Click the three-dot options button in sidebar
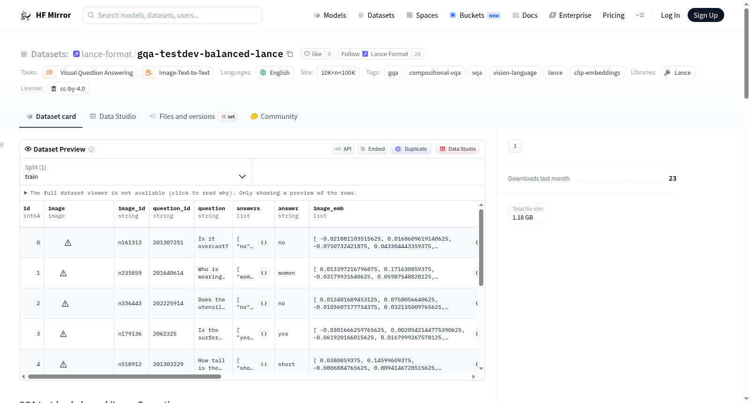The image size is (750, 403). (515, 146)
